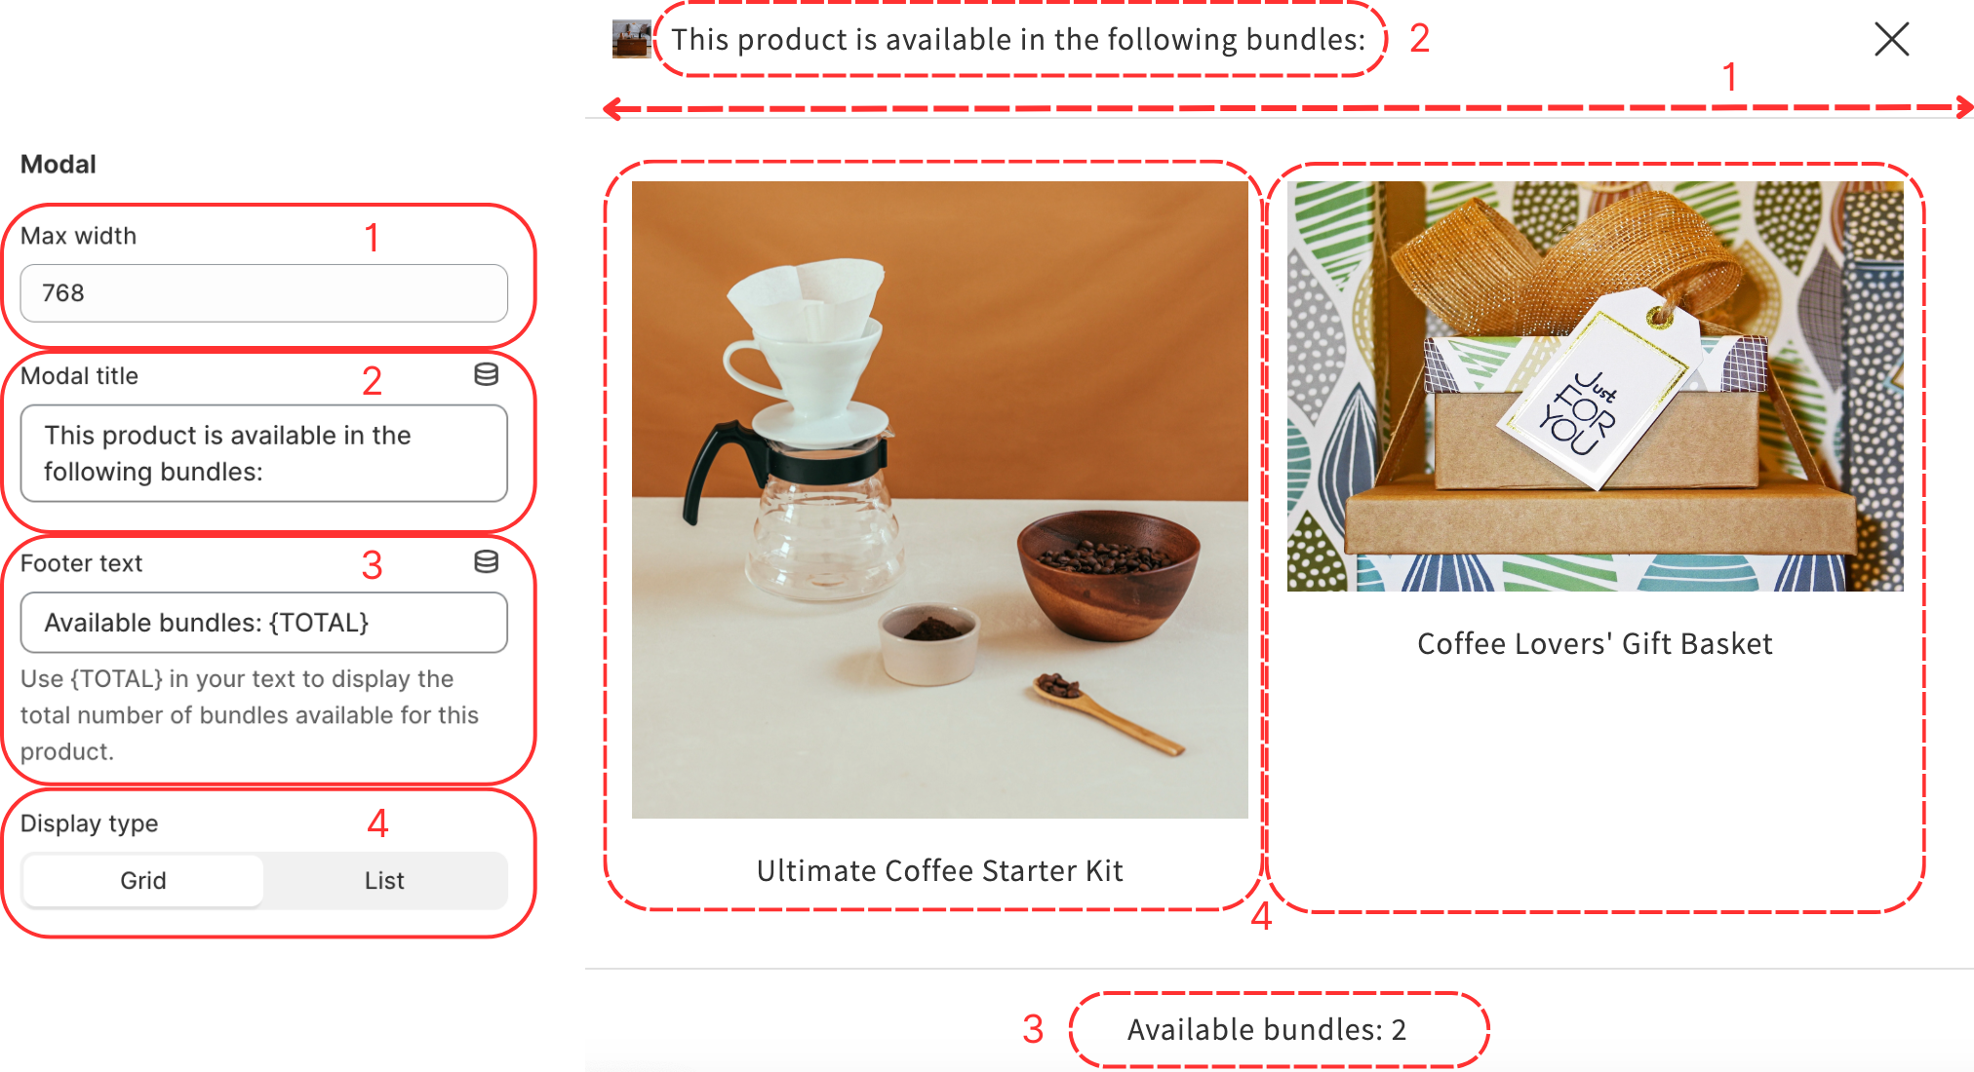Click the Footer text label
This screenshot has width=1974, height=1072.
(81, 563)
